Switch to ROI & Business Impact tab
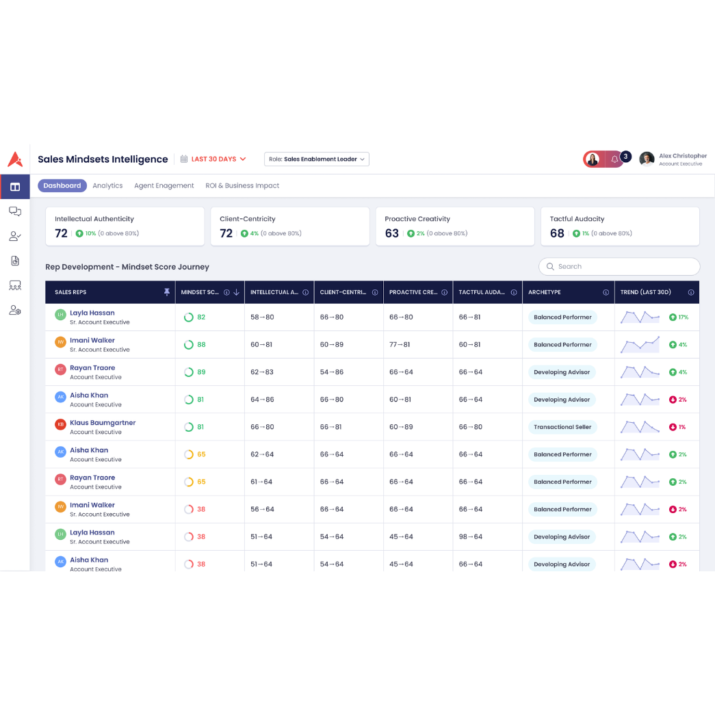This screenshot has width=715, height=715. click(x=242, y=185)
